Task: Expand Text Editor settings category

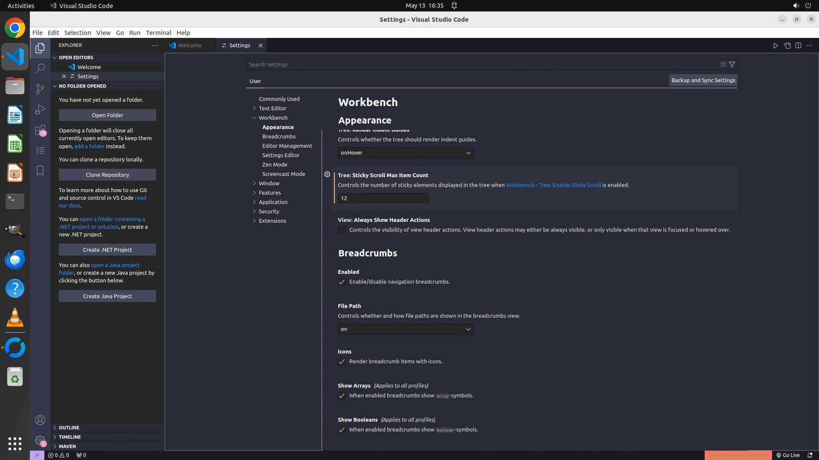Action: point(272,108)
